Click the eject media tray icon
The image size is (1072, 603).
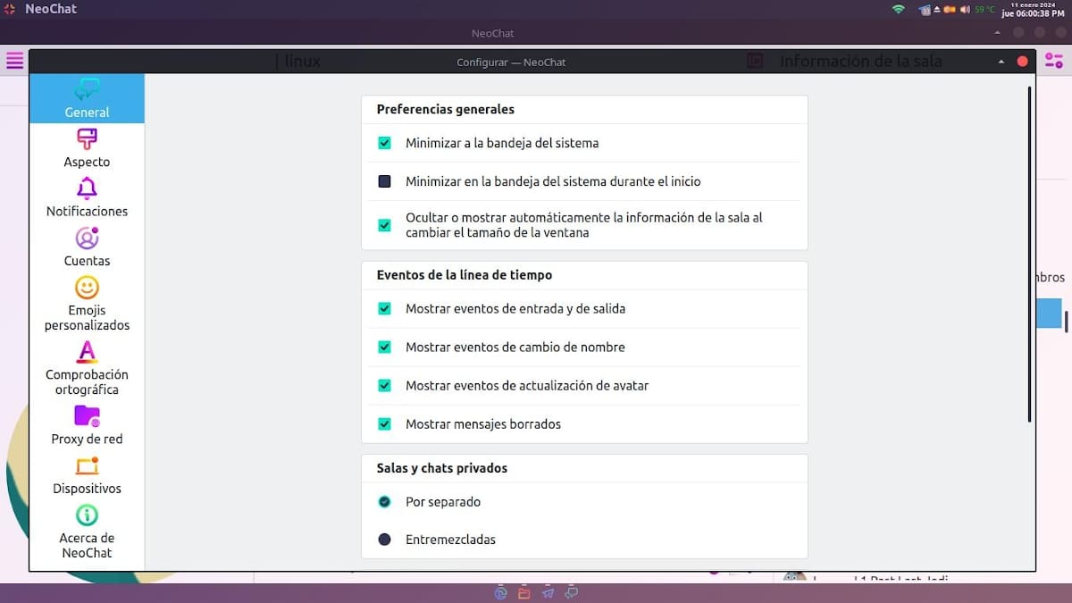coord(936,9)
